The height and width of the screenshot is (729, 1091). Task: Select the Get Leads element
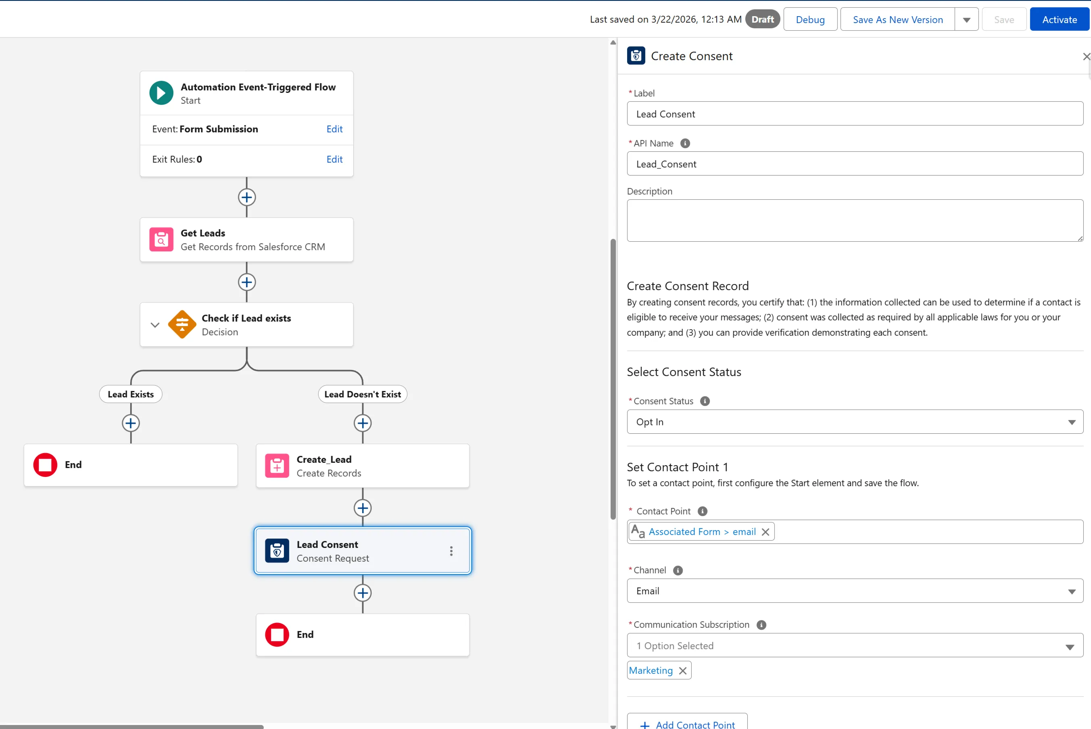tap(246, 240)
